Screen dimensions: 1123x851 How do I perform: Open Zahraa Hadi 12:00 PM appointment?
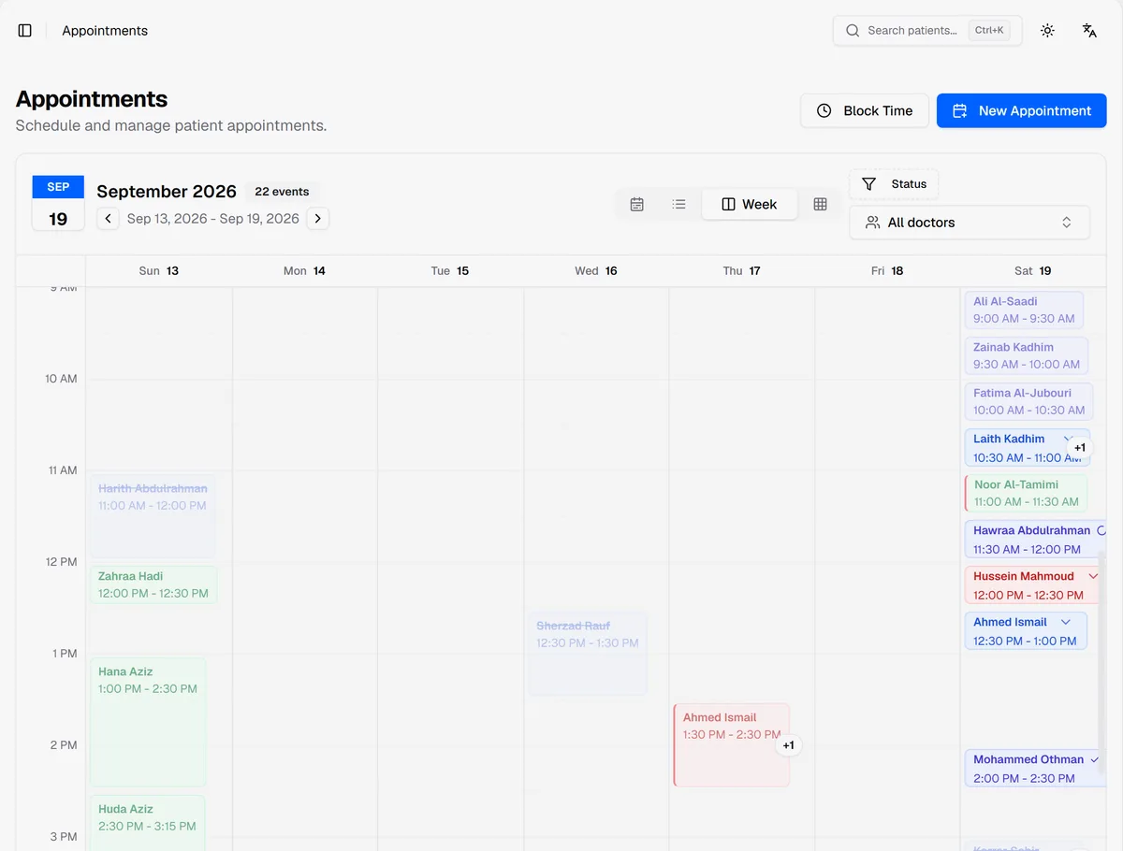point(153,585)
